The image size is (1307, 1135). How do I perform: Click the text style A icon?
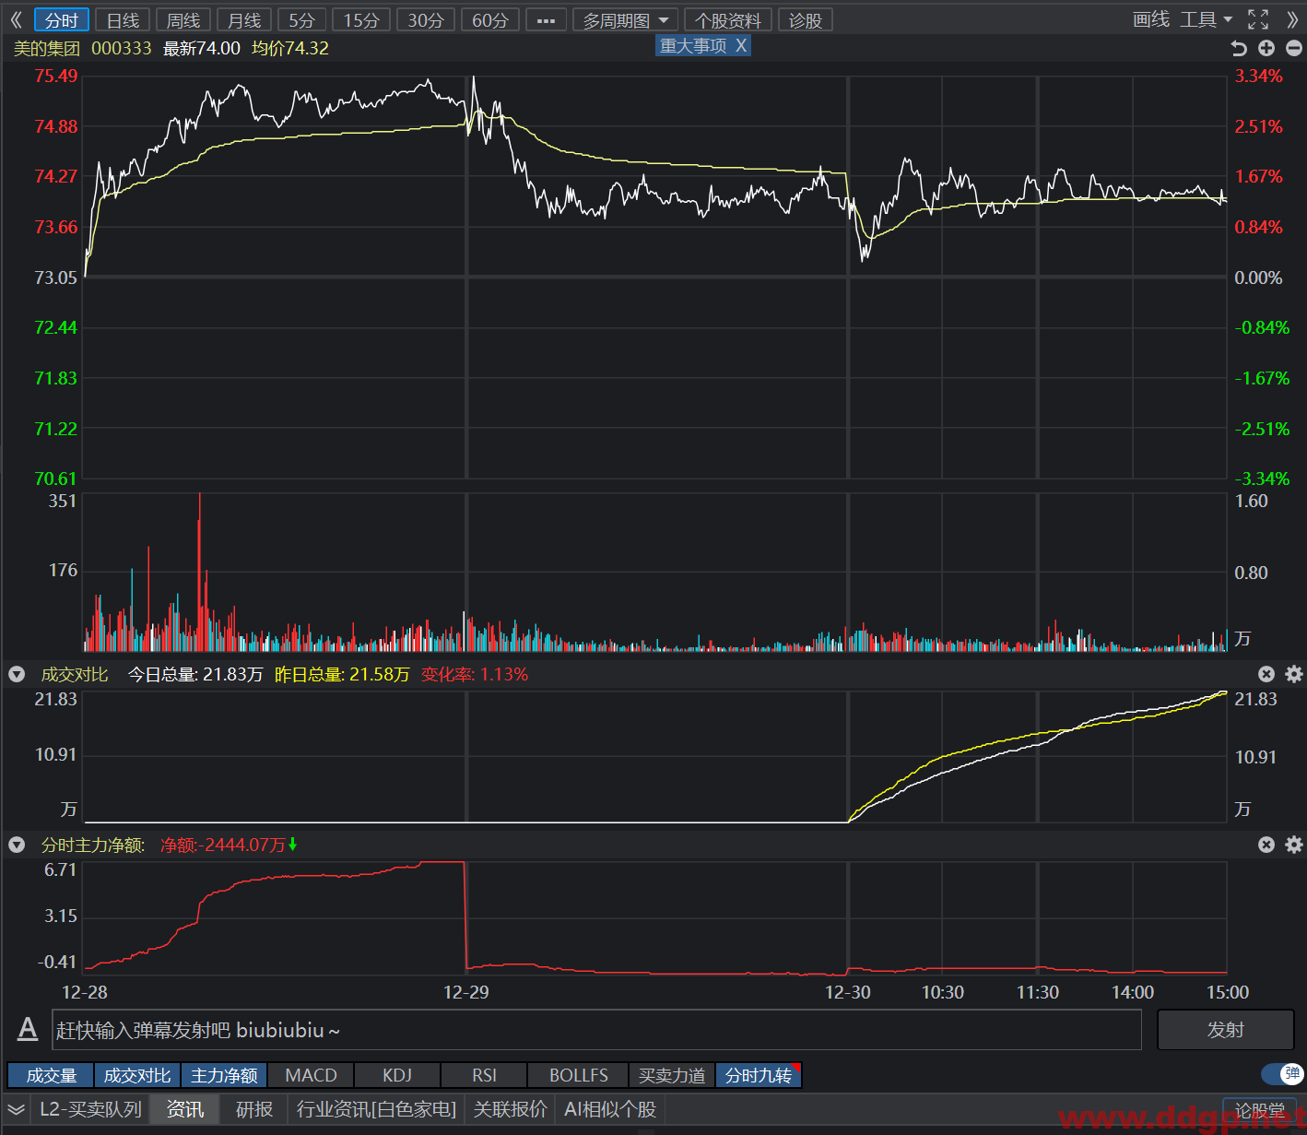tap(28, 1029)
